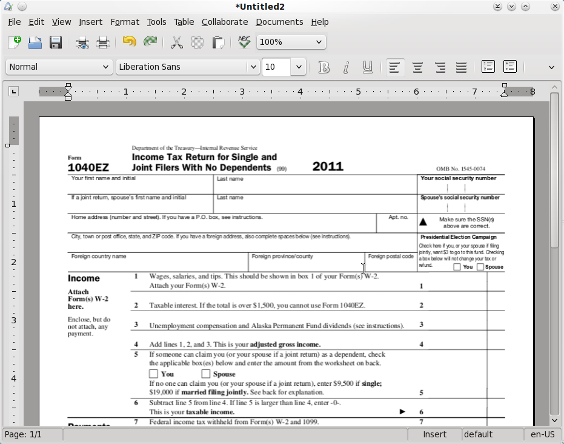
Task: Copy selection with the copy icon
Action: point(197,42)
